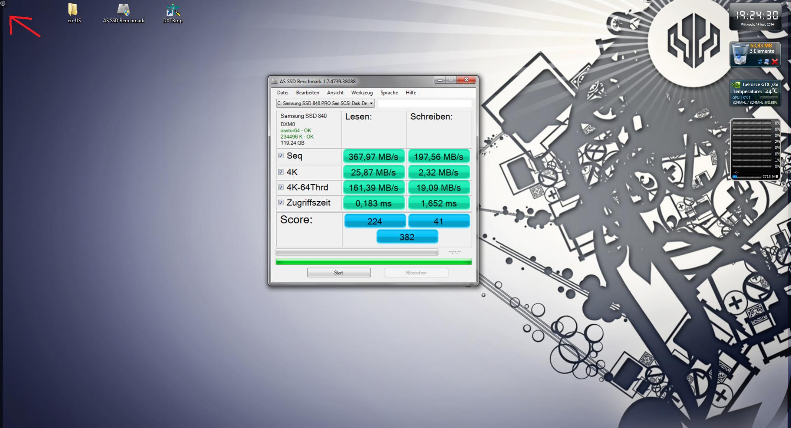Open the en-US folder on the desktop

point(74,13)
